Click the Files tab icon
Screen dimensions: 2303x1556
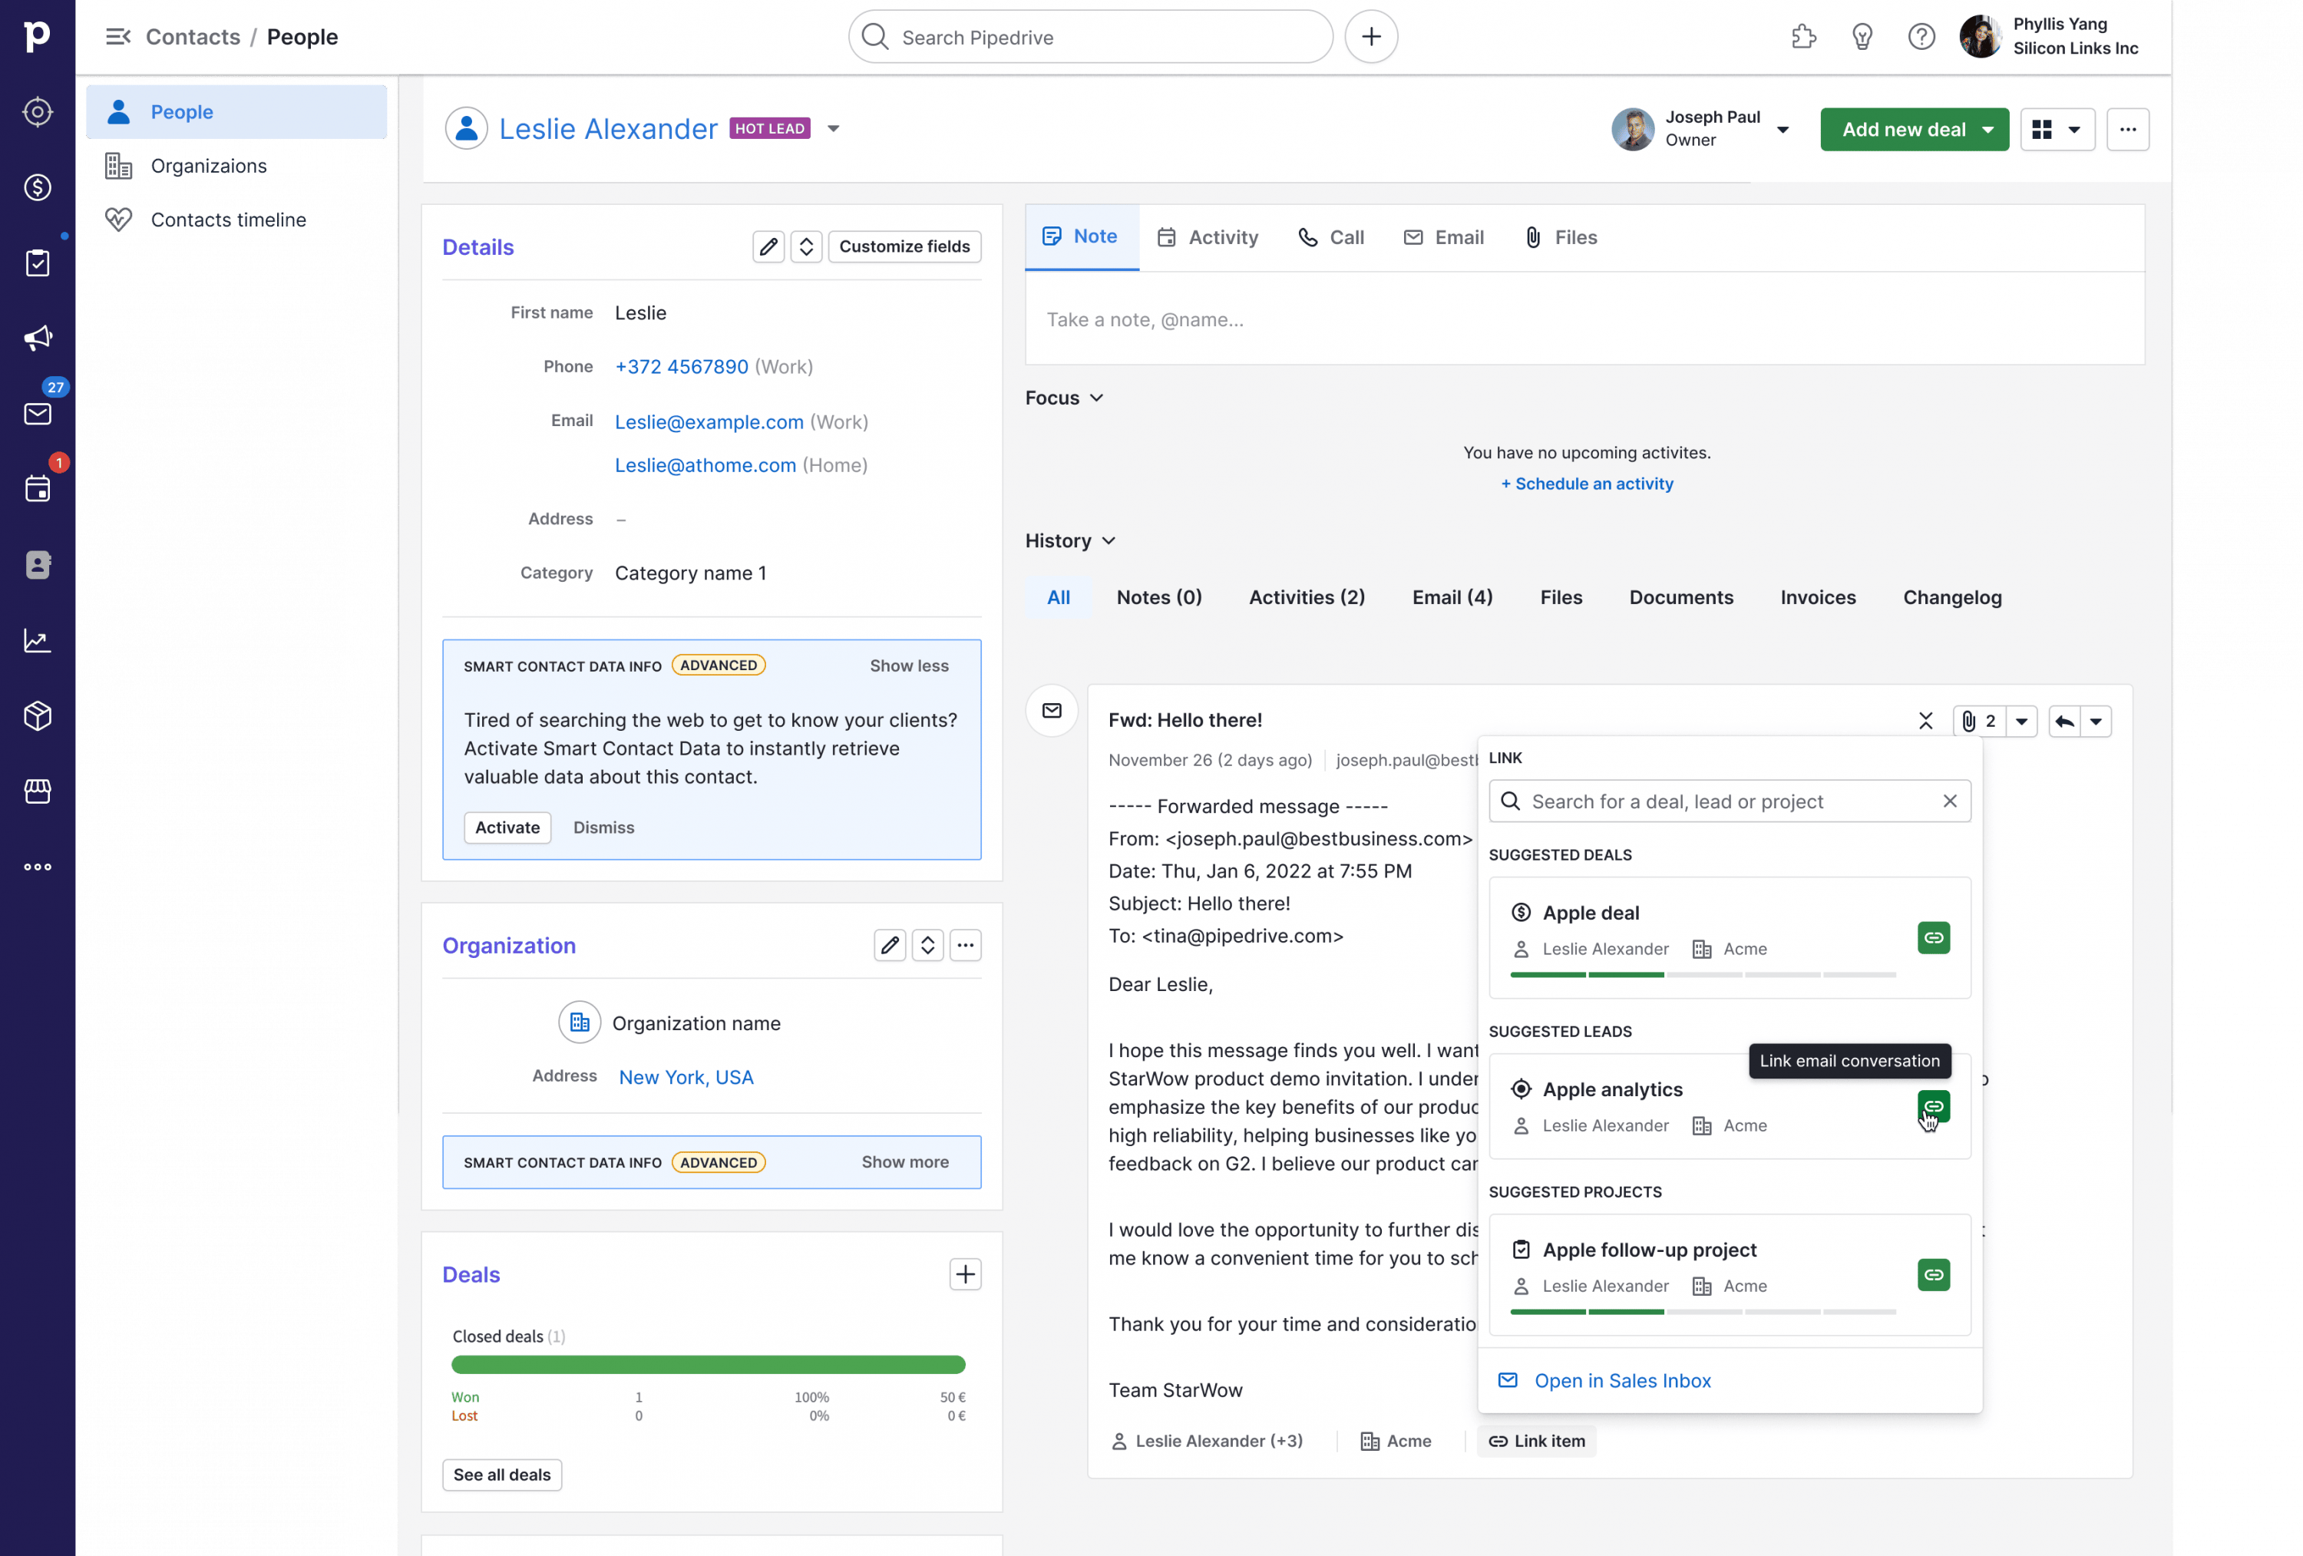point(1530,236)
